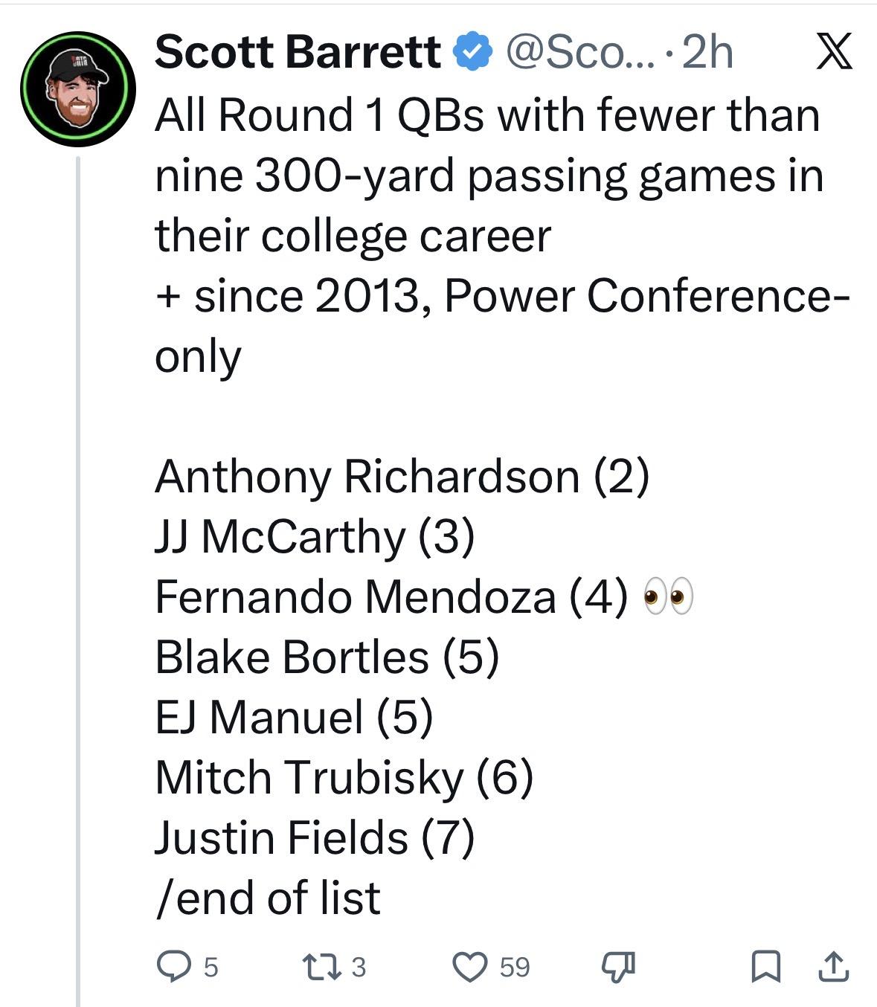The image size is (877, 1007).
Task: Like the post with heart icon
Action: point(469,967)
